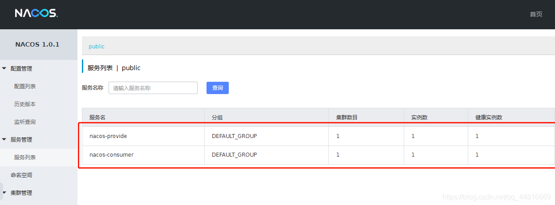Open 监听查询 in the sidebar
This screenshot has height=205, width=555.
[25, 122]
